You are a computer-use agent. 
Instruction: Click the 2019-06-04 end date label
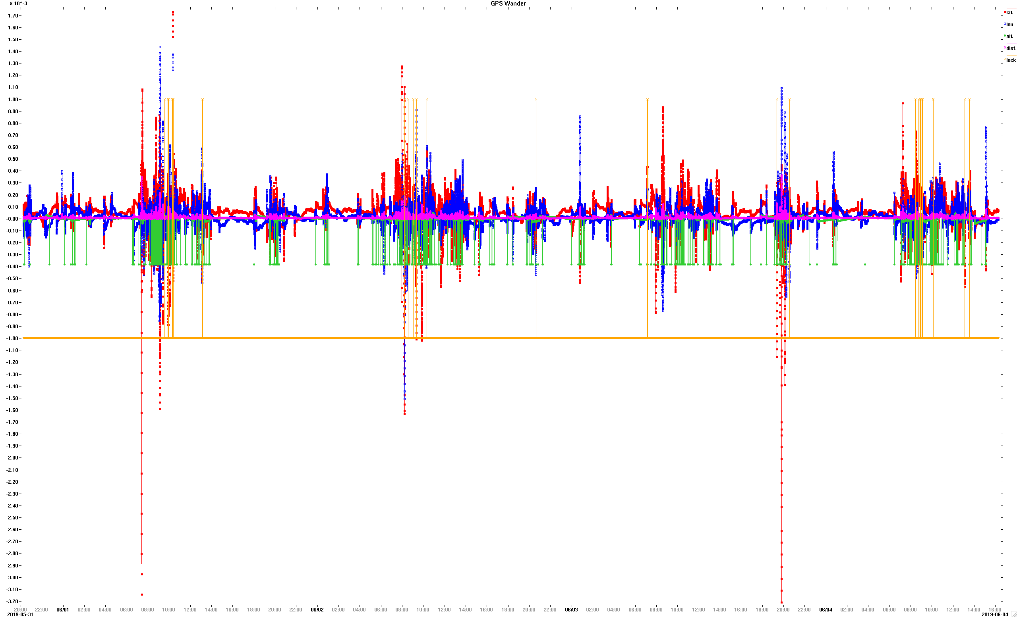click(x=995, y=615)
